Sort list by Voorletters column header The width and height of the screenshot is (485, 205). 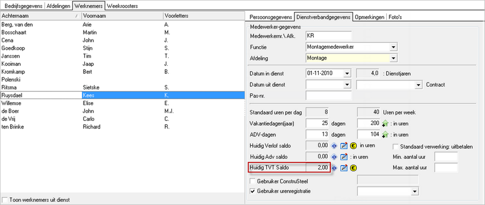pyautogui.click(x=204, y=16)
